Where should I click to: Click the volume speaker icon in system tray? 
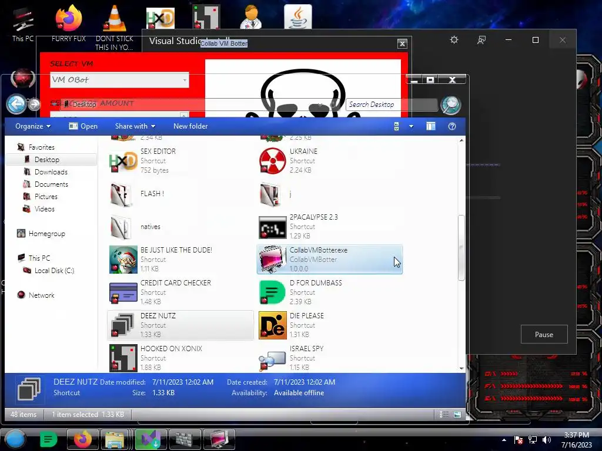pos(546,440)
